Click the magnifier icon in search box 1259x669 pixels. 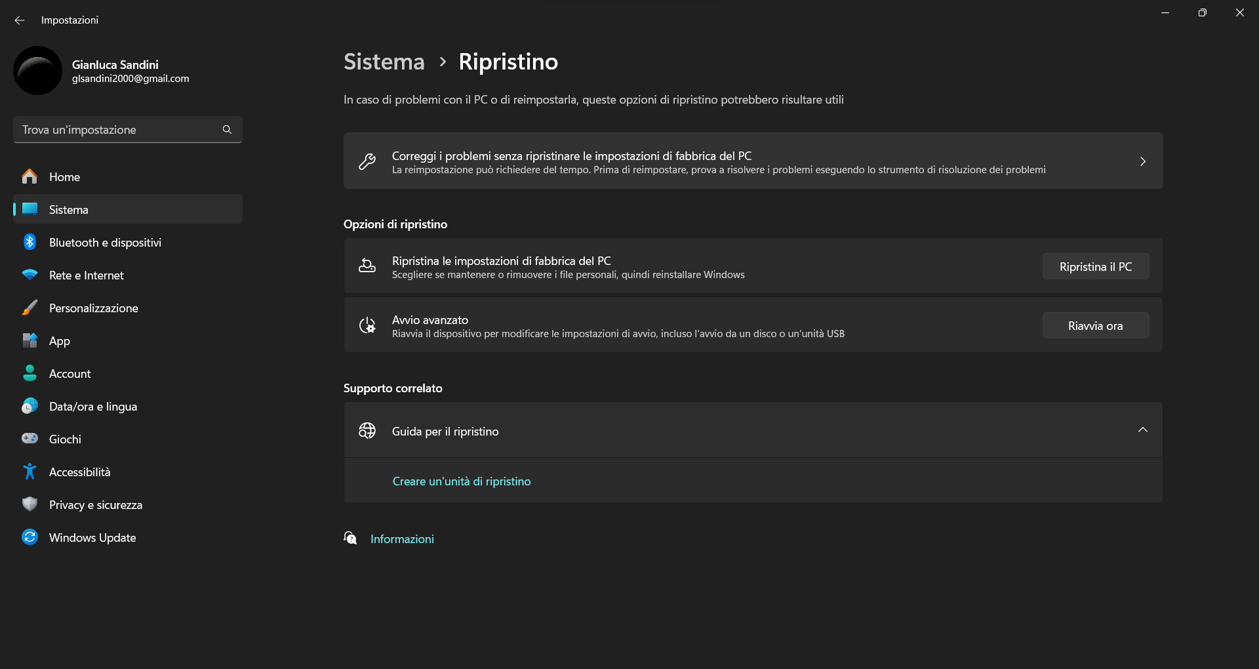227,130
